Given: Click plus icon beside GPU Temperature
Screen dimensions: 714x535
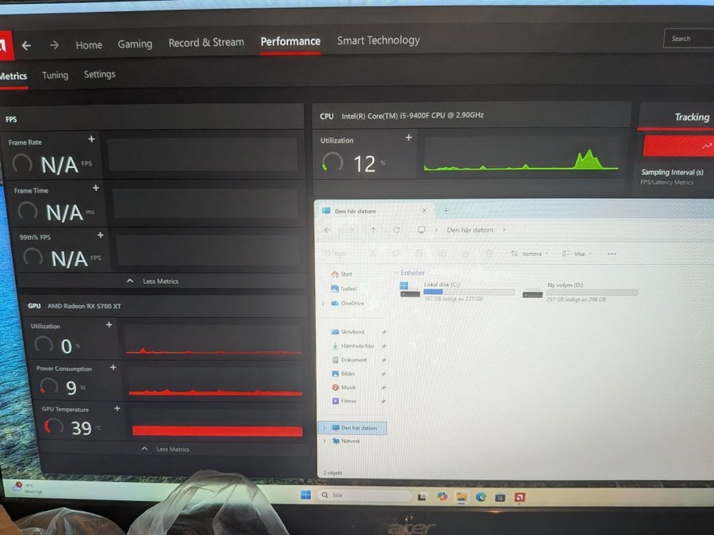Looking at the screenshot, I should tap(117, 409).
